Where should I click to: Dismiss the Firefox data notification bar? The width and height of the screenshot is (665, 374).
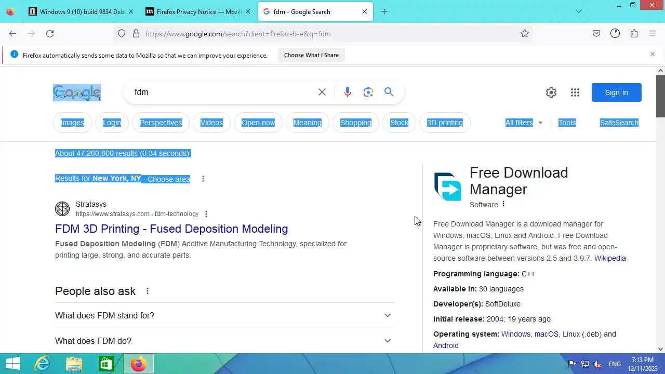coord(653,54)
